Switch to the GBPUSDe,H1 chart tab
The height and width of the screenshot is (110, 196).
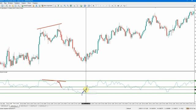pos(5,106)
